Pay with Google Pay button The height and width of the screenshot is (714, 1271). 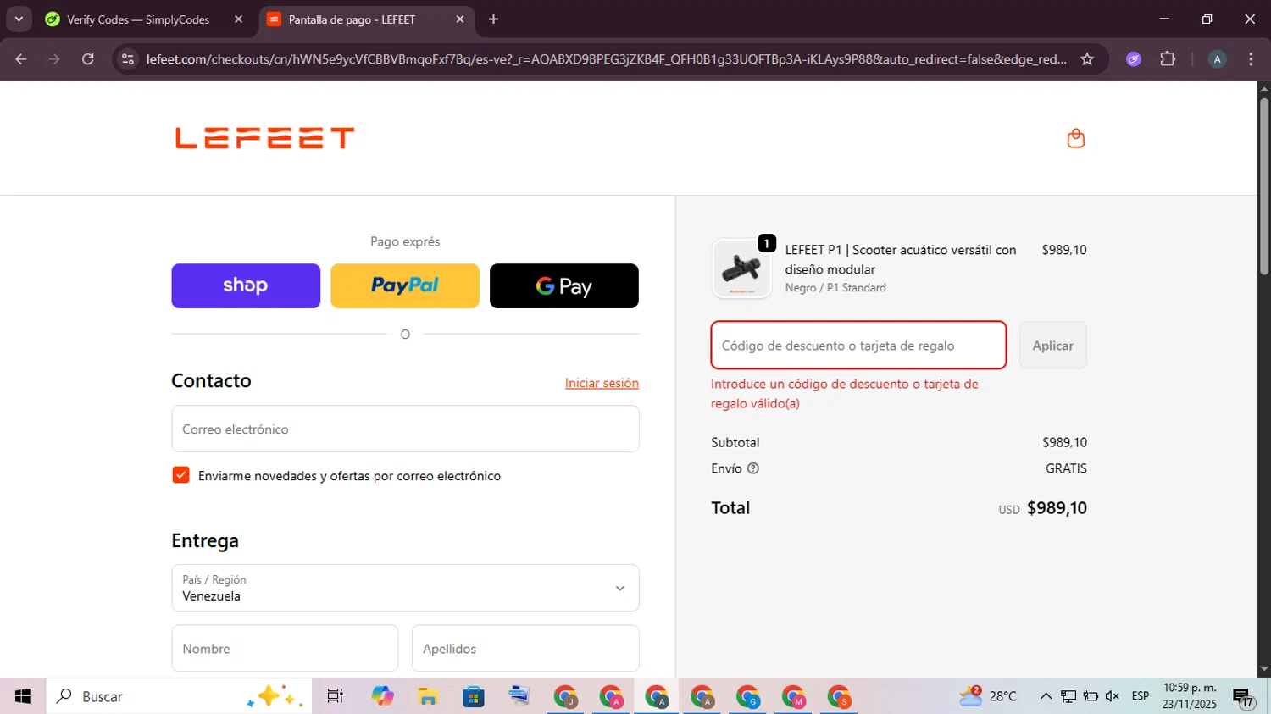[564, 285]
